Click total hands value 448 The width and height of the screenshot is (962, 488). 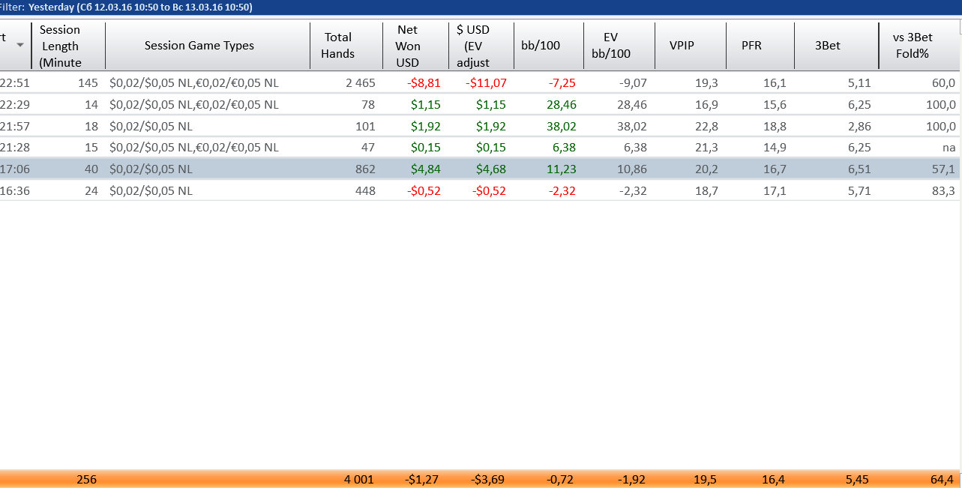tap(365, 191)
